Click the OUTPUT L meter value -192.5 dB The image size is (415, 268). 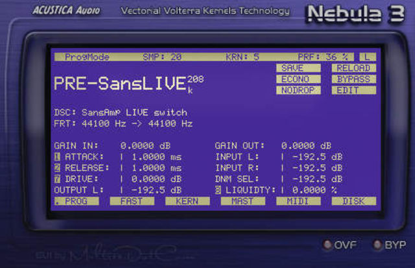156,190
